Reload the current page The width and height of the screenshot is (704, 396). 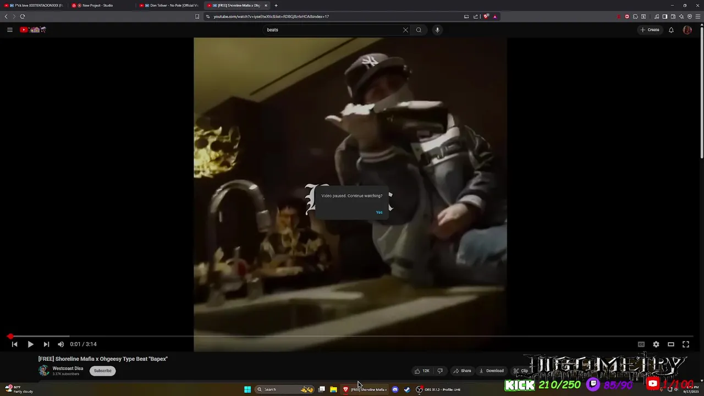[x=23, y=16]
